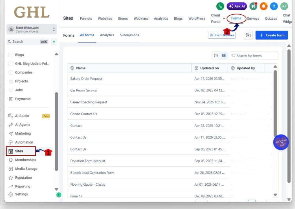Open the orange notifications bell

(x=264, y=6)
